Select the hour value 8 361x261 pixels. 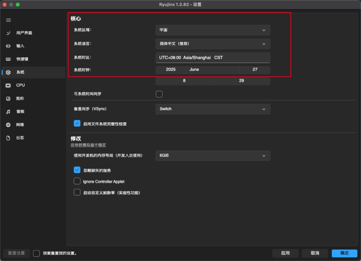pos(184,81)
